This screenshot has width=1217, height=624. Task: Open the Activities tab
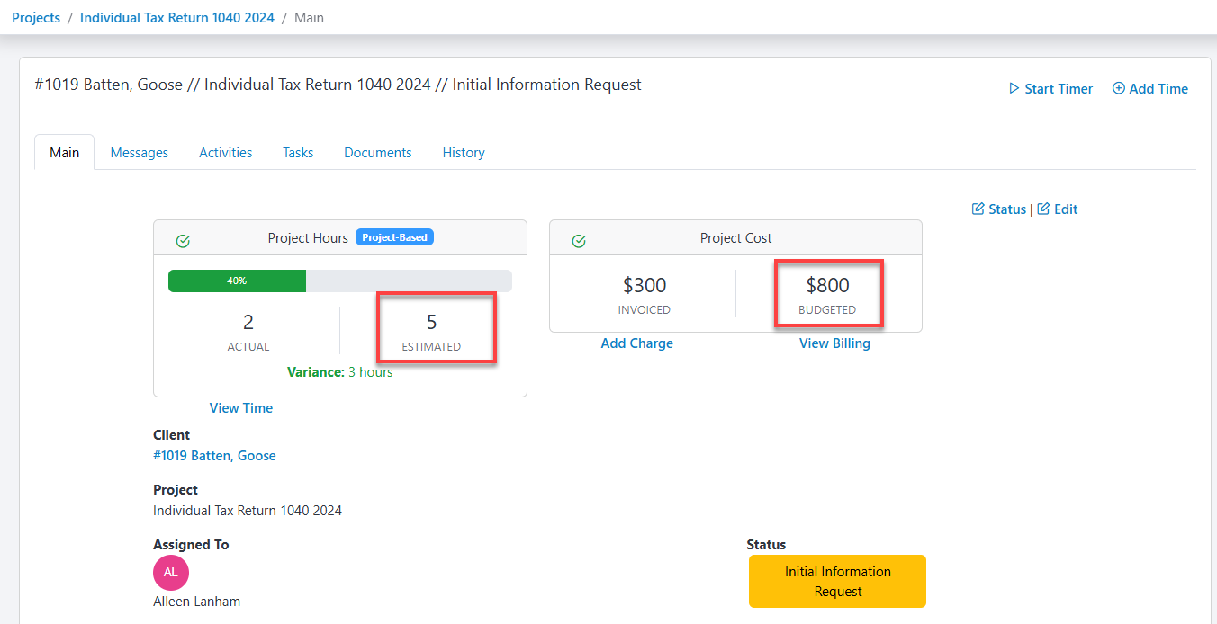(x=225, y=153)
